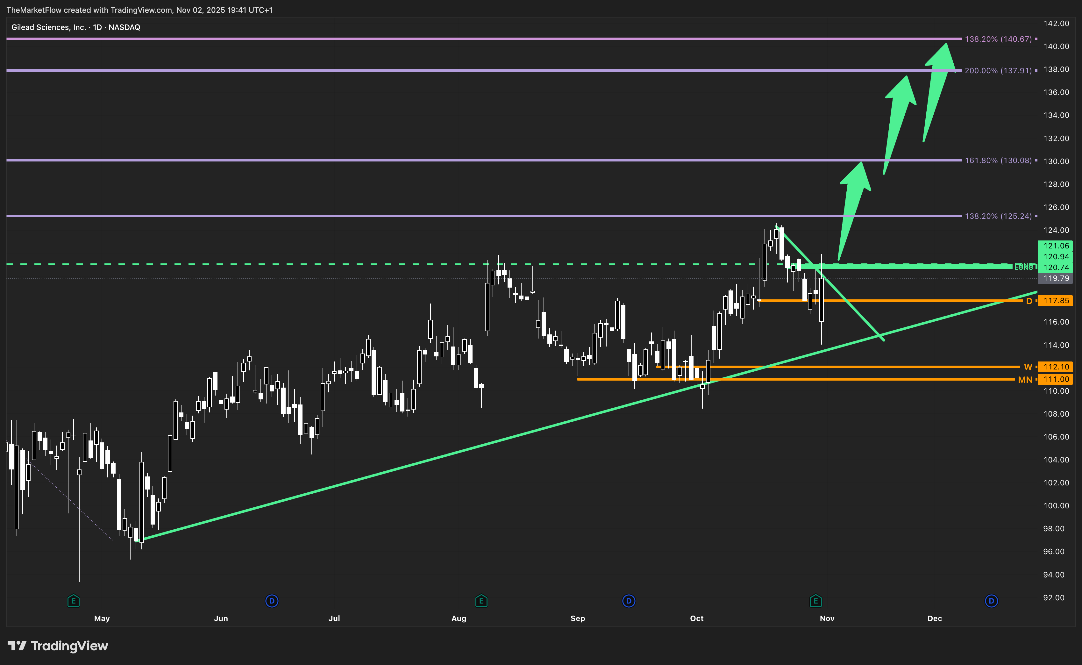Click the gray 119.79 current price label
This screenshot has width=1082, height=665.
tap(1056, 278)
